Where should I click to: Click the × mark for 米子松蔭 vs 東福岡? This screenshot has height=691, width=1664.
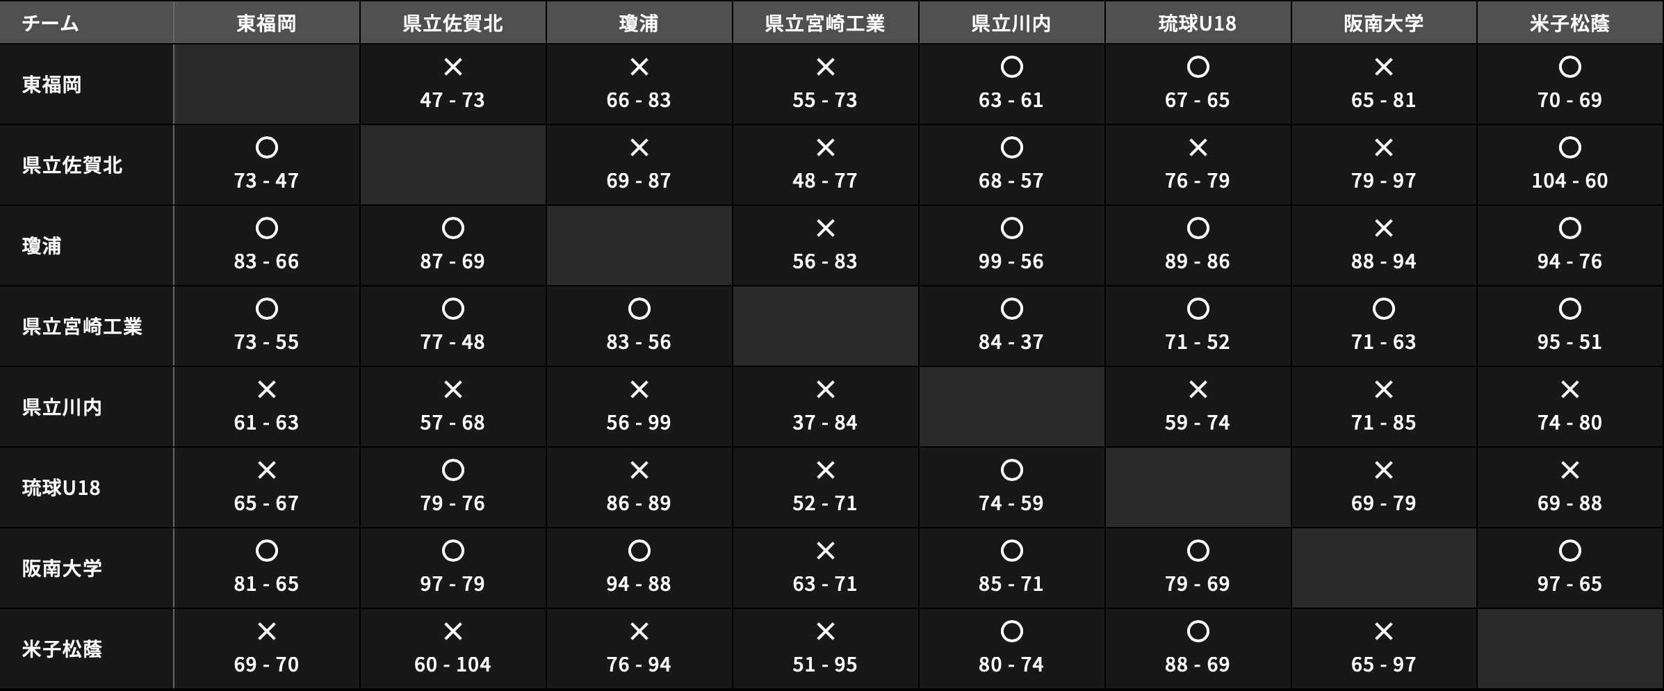267,632
